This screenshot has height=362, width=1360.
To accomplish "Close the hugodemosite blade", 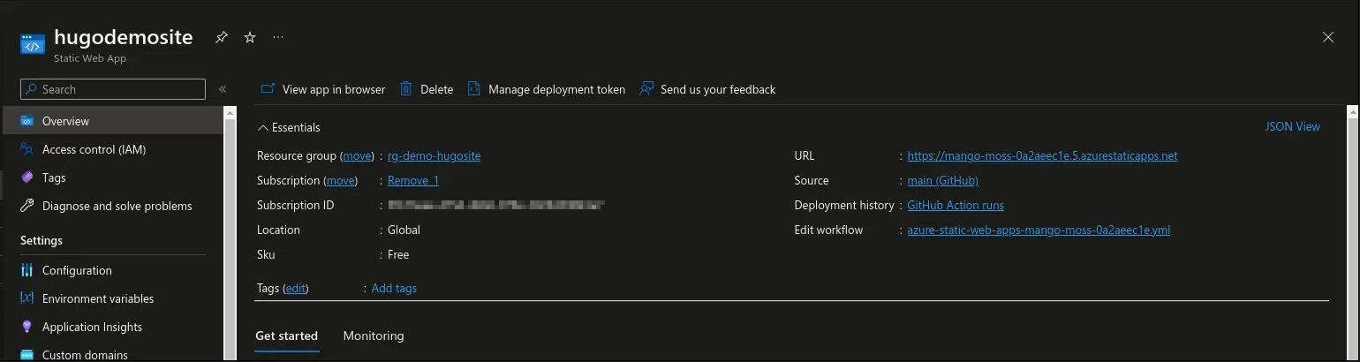I will coord(1328,37).
